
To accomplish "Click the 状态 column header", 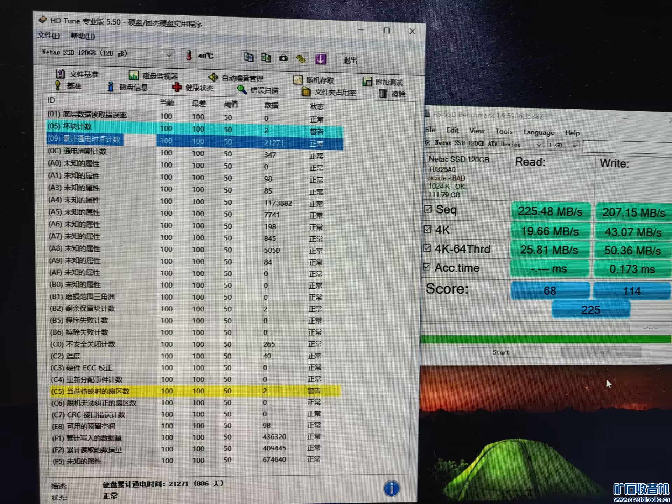I will pyautogui.click(x=317, y=106).
